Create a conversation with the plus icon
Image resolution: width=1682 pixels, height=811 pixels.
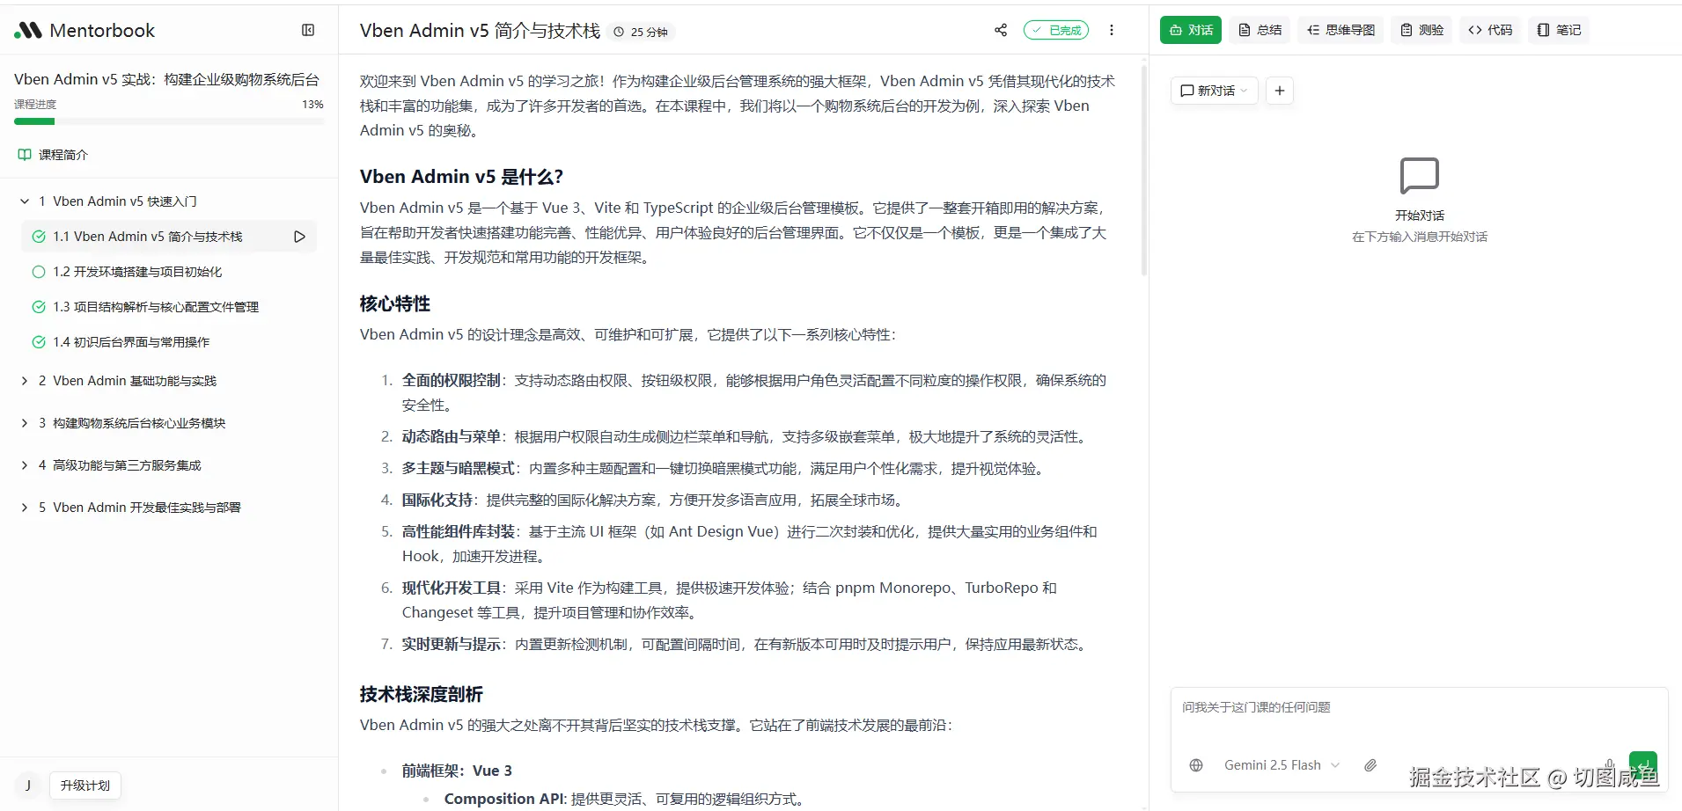1279,90
